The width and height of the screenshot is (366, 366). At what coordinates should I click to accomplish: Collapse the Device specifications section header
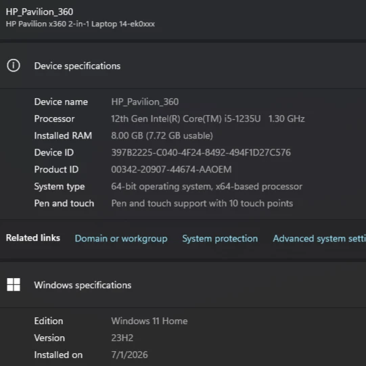click(x=183, y=66)
